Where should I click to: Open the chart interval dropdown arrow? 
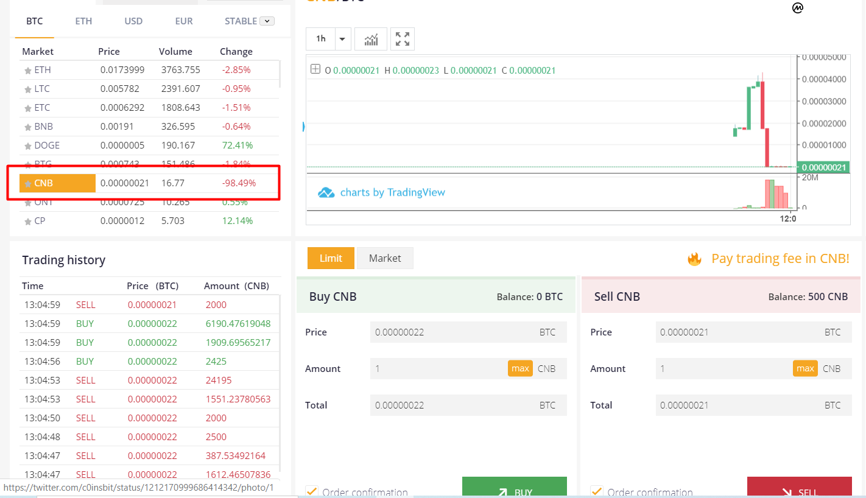(342, 39)
